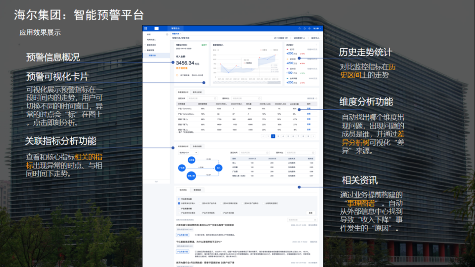Open calendar icon in related-metrics comparison date field
The image size is (475, 267).
point(313,152)
